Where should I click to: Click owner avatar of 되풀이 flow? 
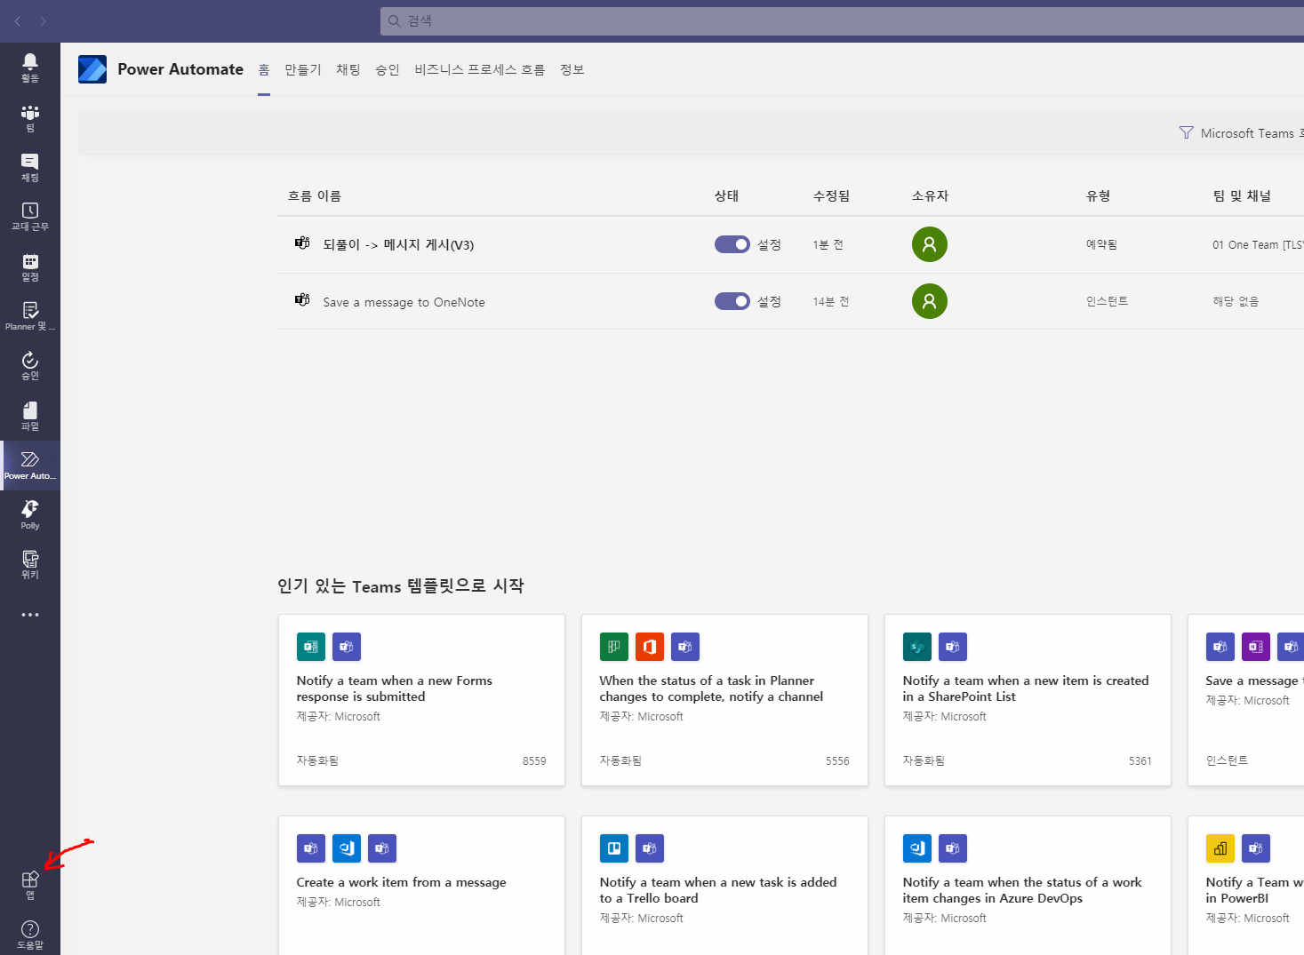(930, 244)
